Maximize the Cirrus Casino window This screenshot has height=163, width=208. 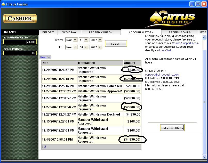coord(198,4)
